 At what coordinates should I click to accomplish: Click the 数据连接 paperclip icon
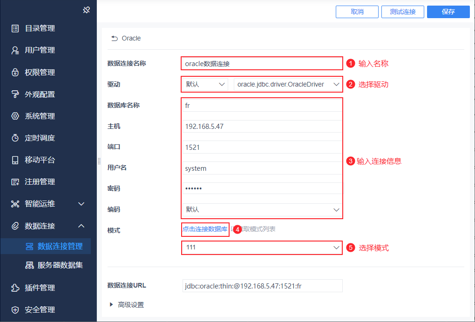tap(15, 226)
